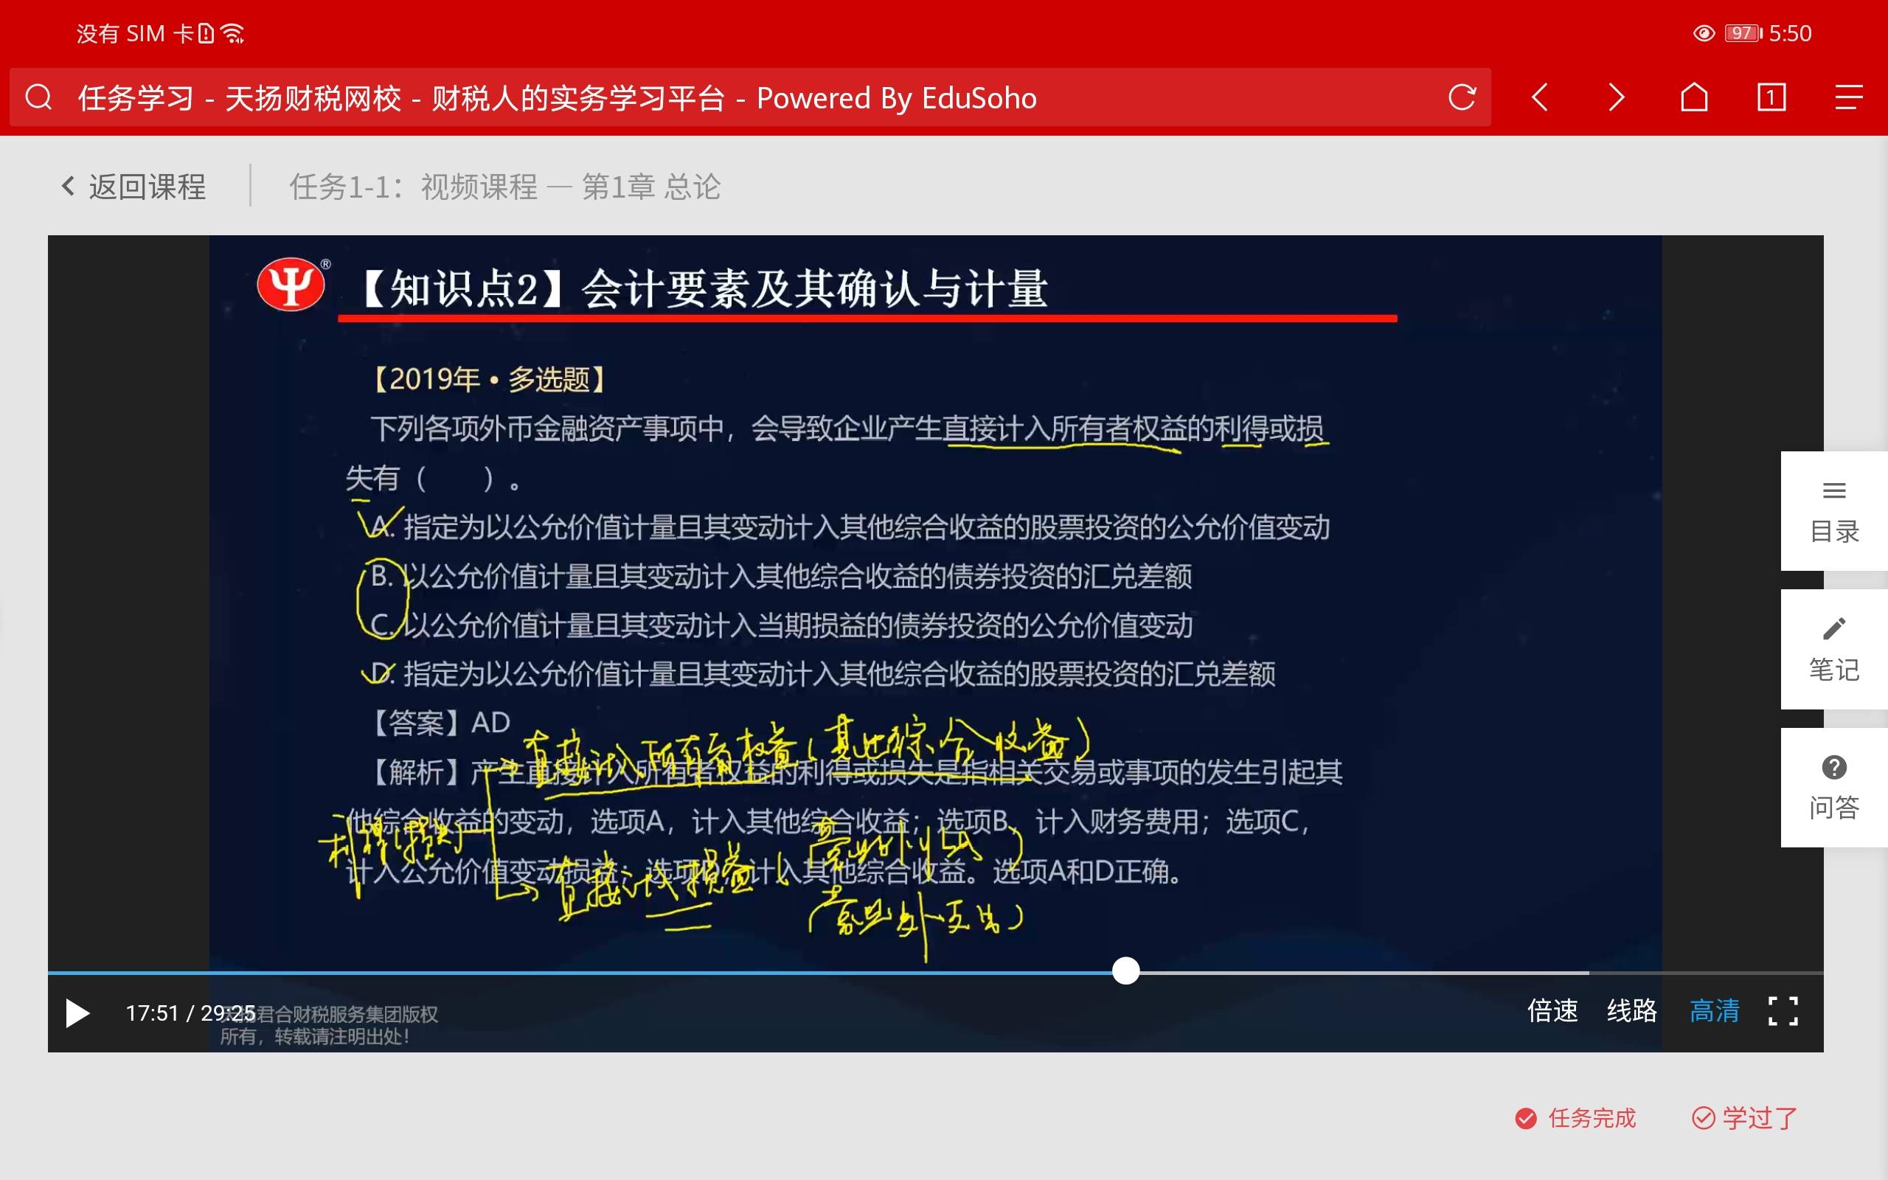Click the address bar page title
The image size is (1888, 1180).
[557, 98]
